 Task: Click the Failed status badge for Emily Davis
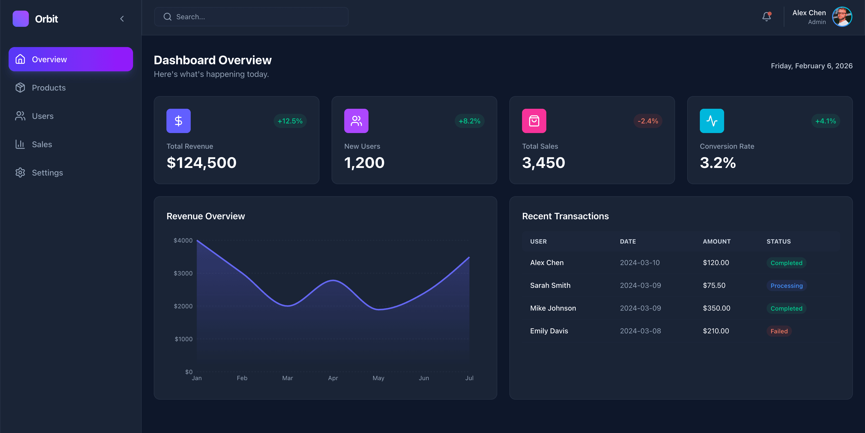pyautogui.click(x=779, y=331)
